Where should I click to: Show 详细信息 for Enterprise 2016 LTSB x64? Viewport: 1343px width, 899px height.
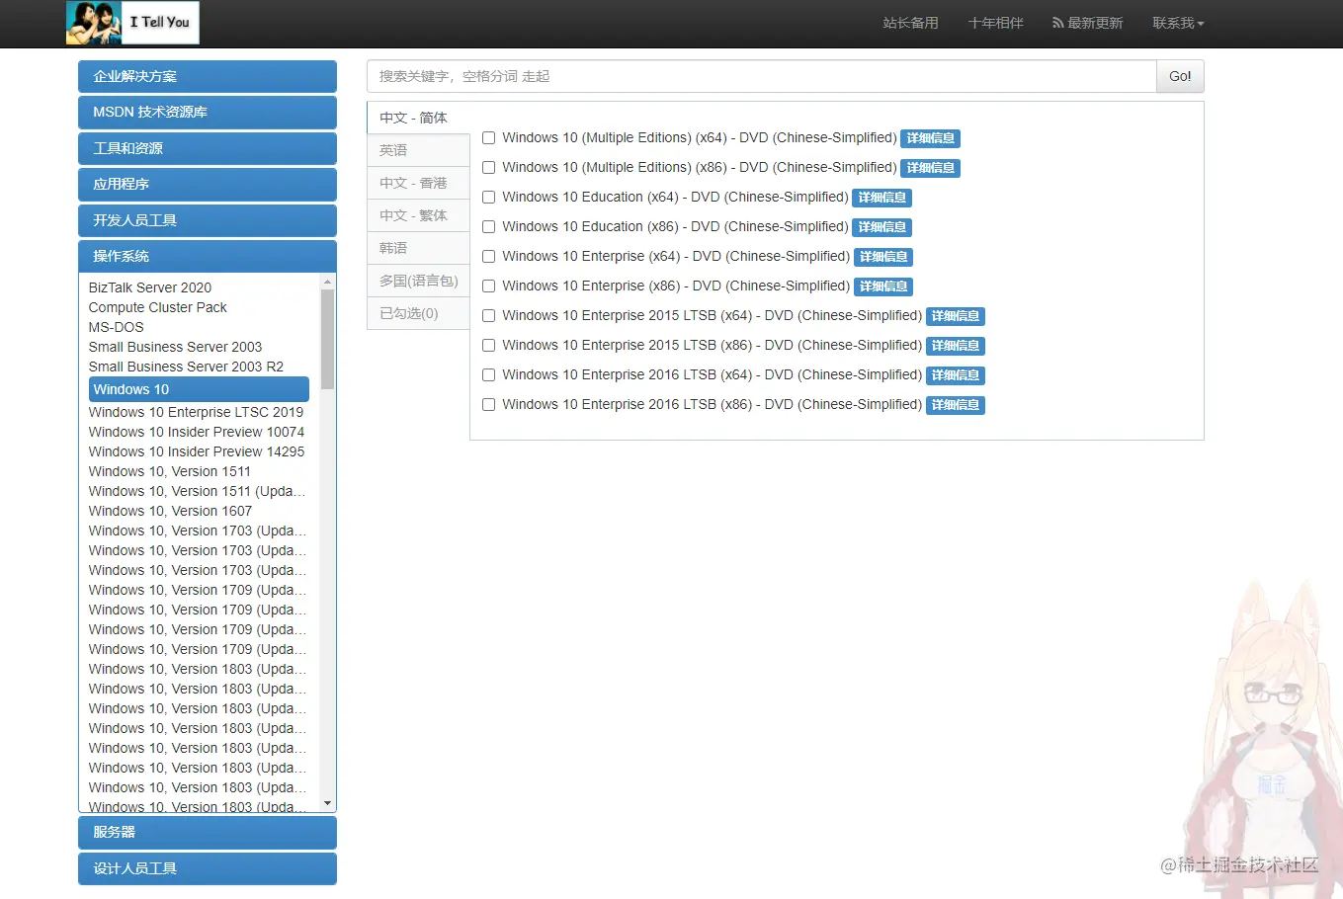956,375
